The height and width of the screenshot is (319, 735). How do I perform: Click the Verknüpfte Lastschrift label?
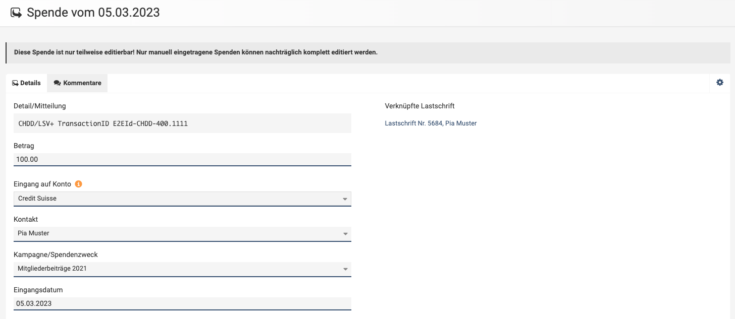coord(419,106)
